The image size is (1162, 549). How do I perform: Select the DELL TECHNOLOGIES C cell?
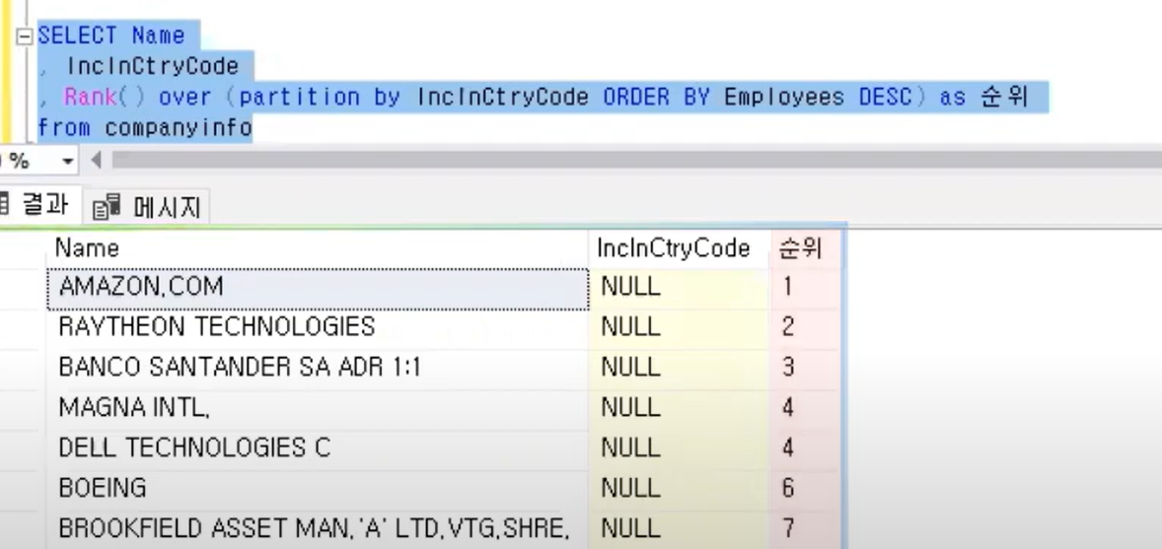pos(318,447)
